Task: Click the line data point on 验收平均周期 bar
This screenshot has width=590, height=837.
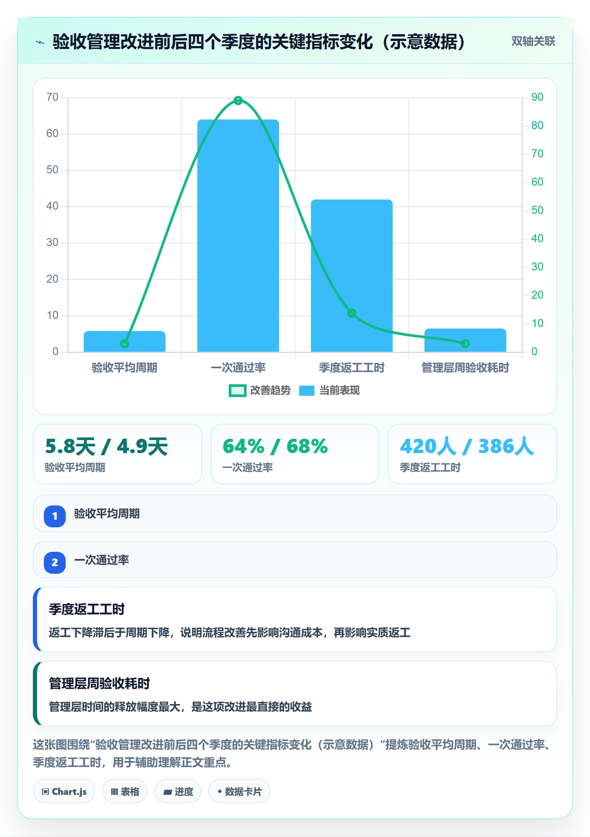Action: coord(124,344)
